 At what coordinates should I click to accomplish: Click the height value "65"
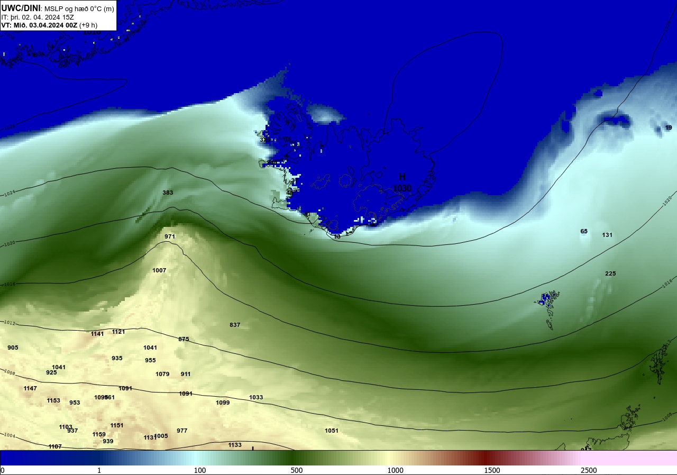584,231
